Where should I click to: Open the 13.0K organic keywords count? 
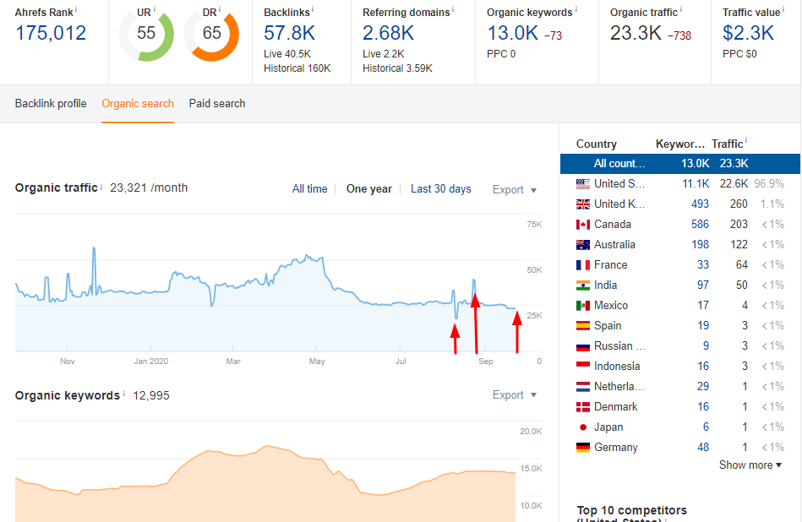click(x=512, y=33)
